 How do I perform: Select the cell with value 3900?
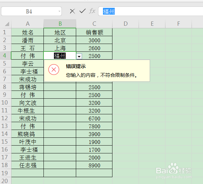click(94, 134)
